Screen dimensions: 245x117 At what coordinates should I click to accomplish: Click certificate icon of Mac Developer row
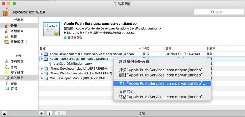pyautogui.click(x=46, y=78)
